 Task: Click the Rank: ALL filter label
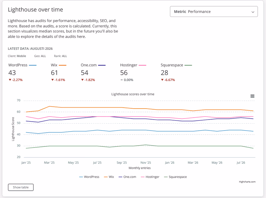pyautogui.click(x=61, y=56)
